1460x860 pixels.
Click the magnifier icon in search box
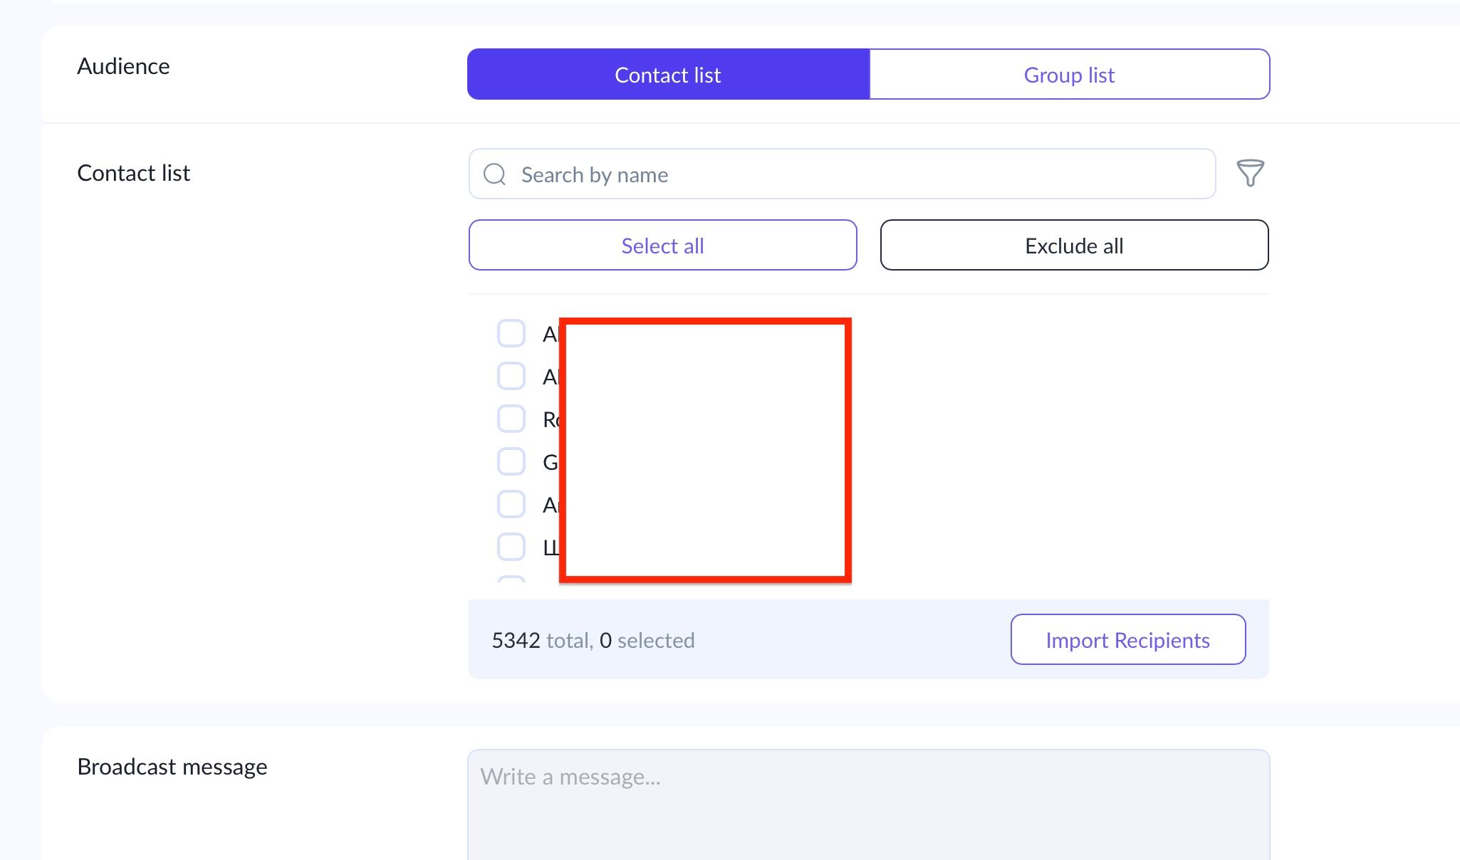pos(494,174)
